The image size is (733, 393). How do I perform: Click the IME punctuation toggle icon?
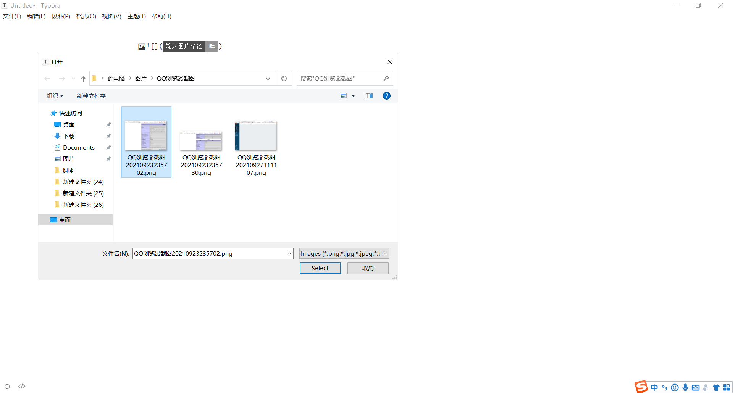(x=665, y=388)
